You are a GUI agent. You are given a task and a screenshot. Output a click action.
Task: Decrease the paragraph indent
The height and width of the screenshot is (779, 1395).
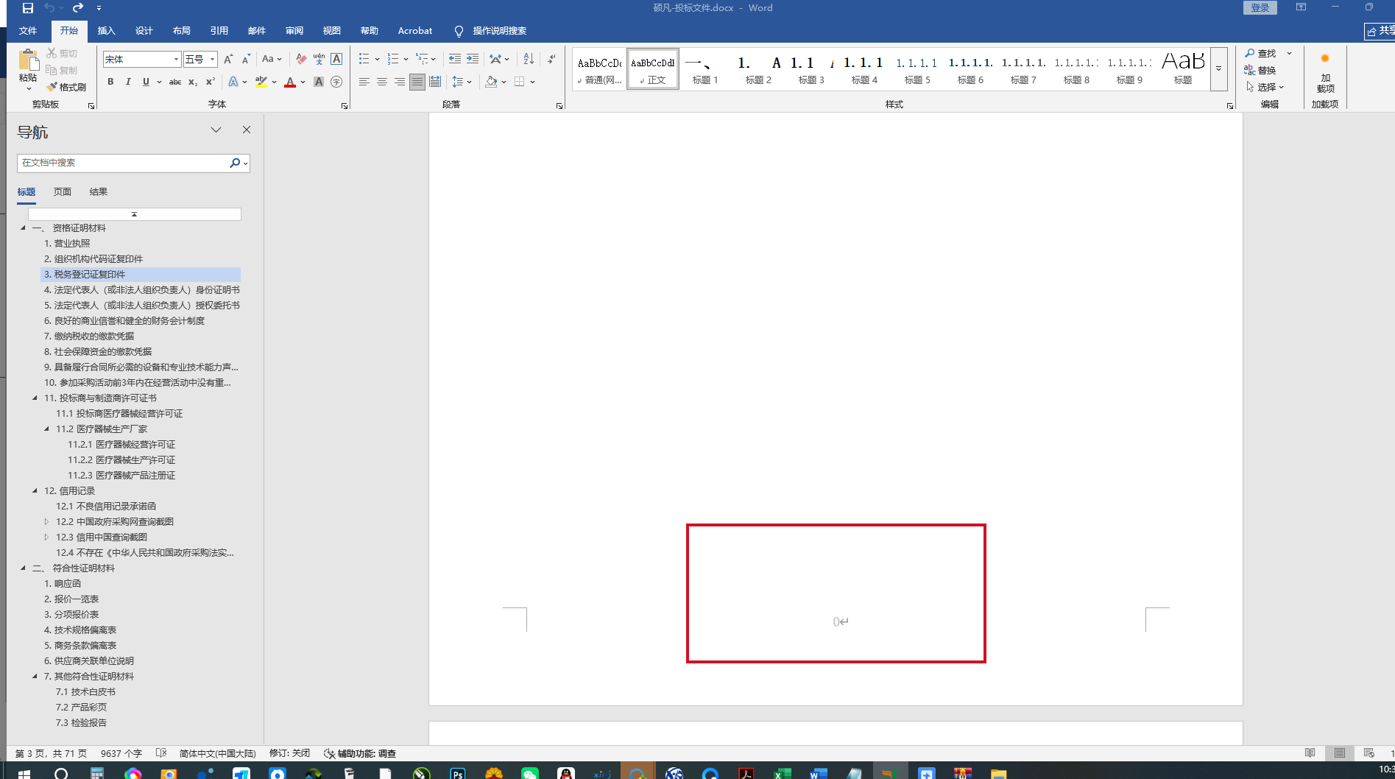pyautogui.click(x=455, y=59)
